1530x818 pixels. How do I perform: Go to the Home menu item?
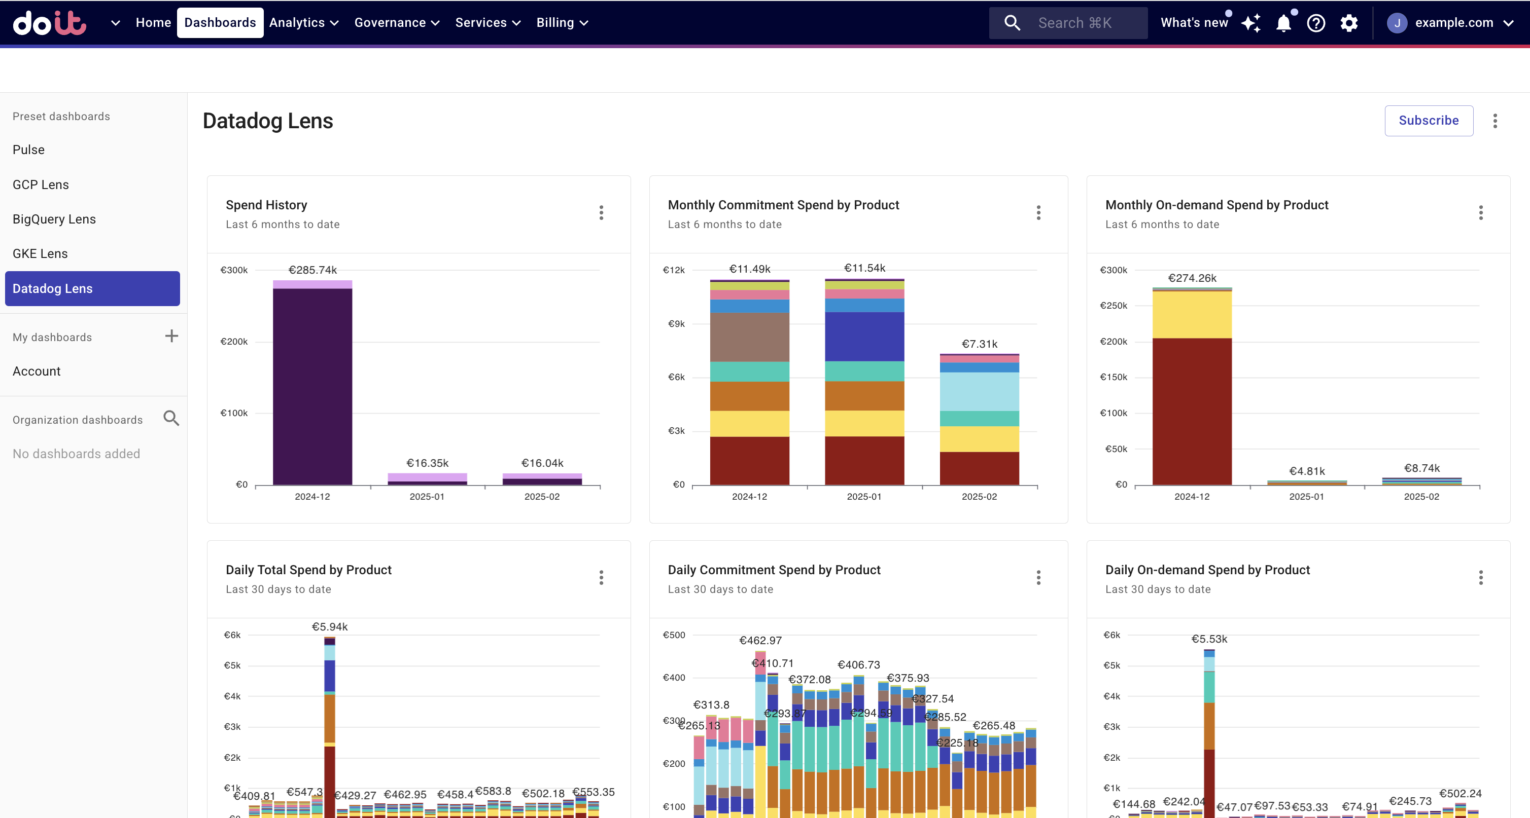click(x=153, y=22)
